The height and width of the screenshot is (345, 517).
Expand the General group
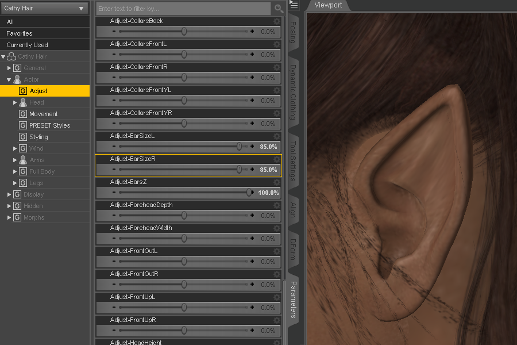[9, 68]
